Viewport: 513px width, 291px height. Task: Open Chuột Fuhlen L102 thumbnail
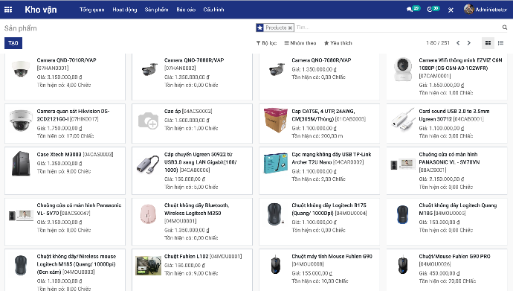click(x=148, y=266)
